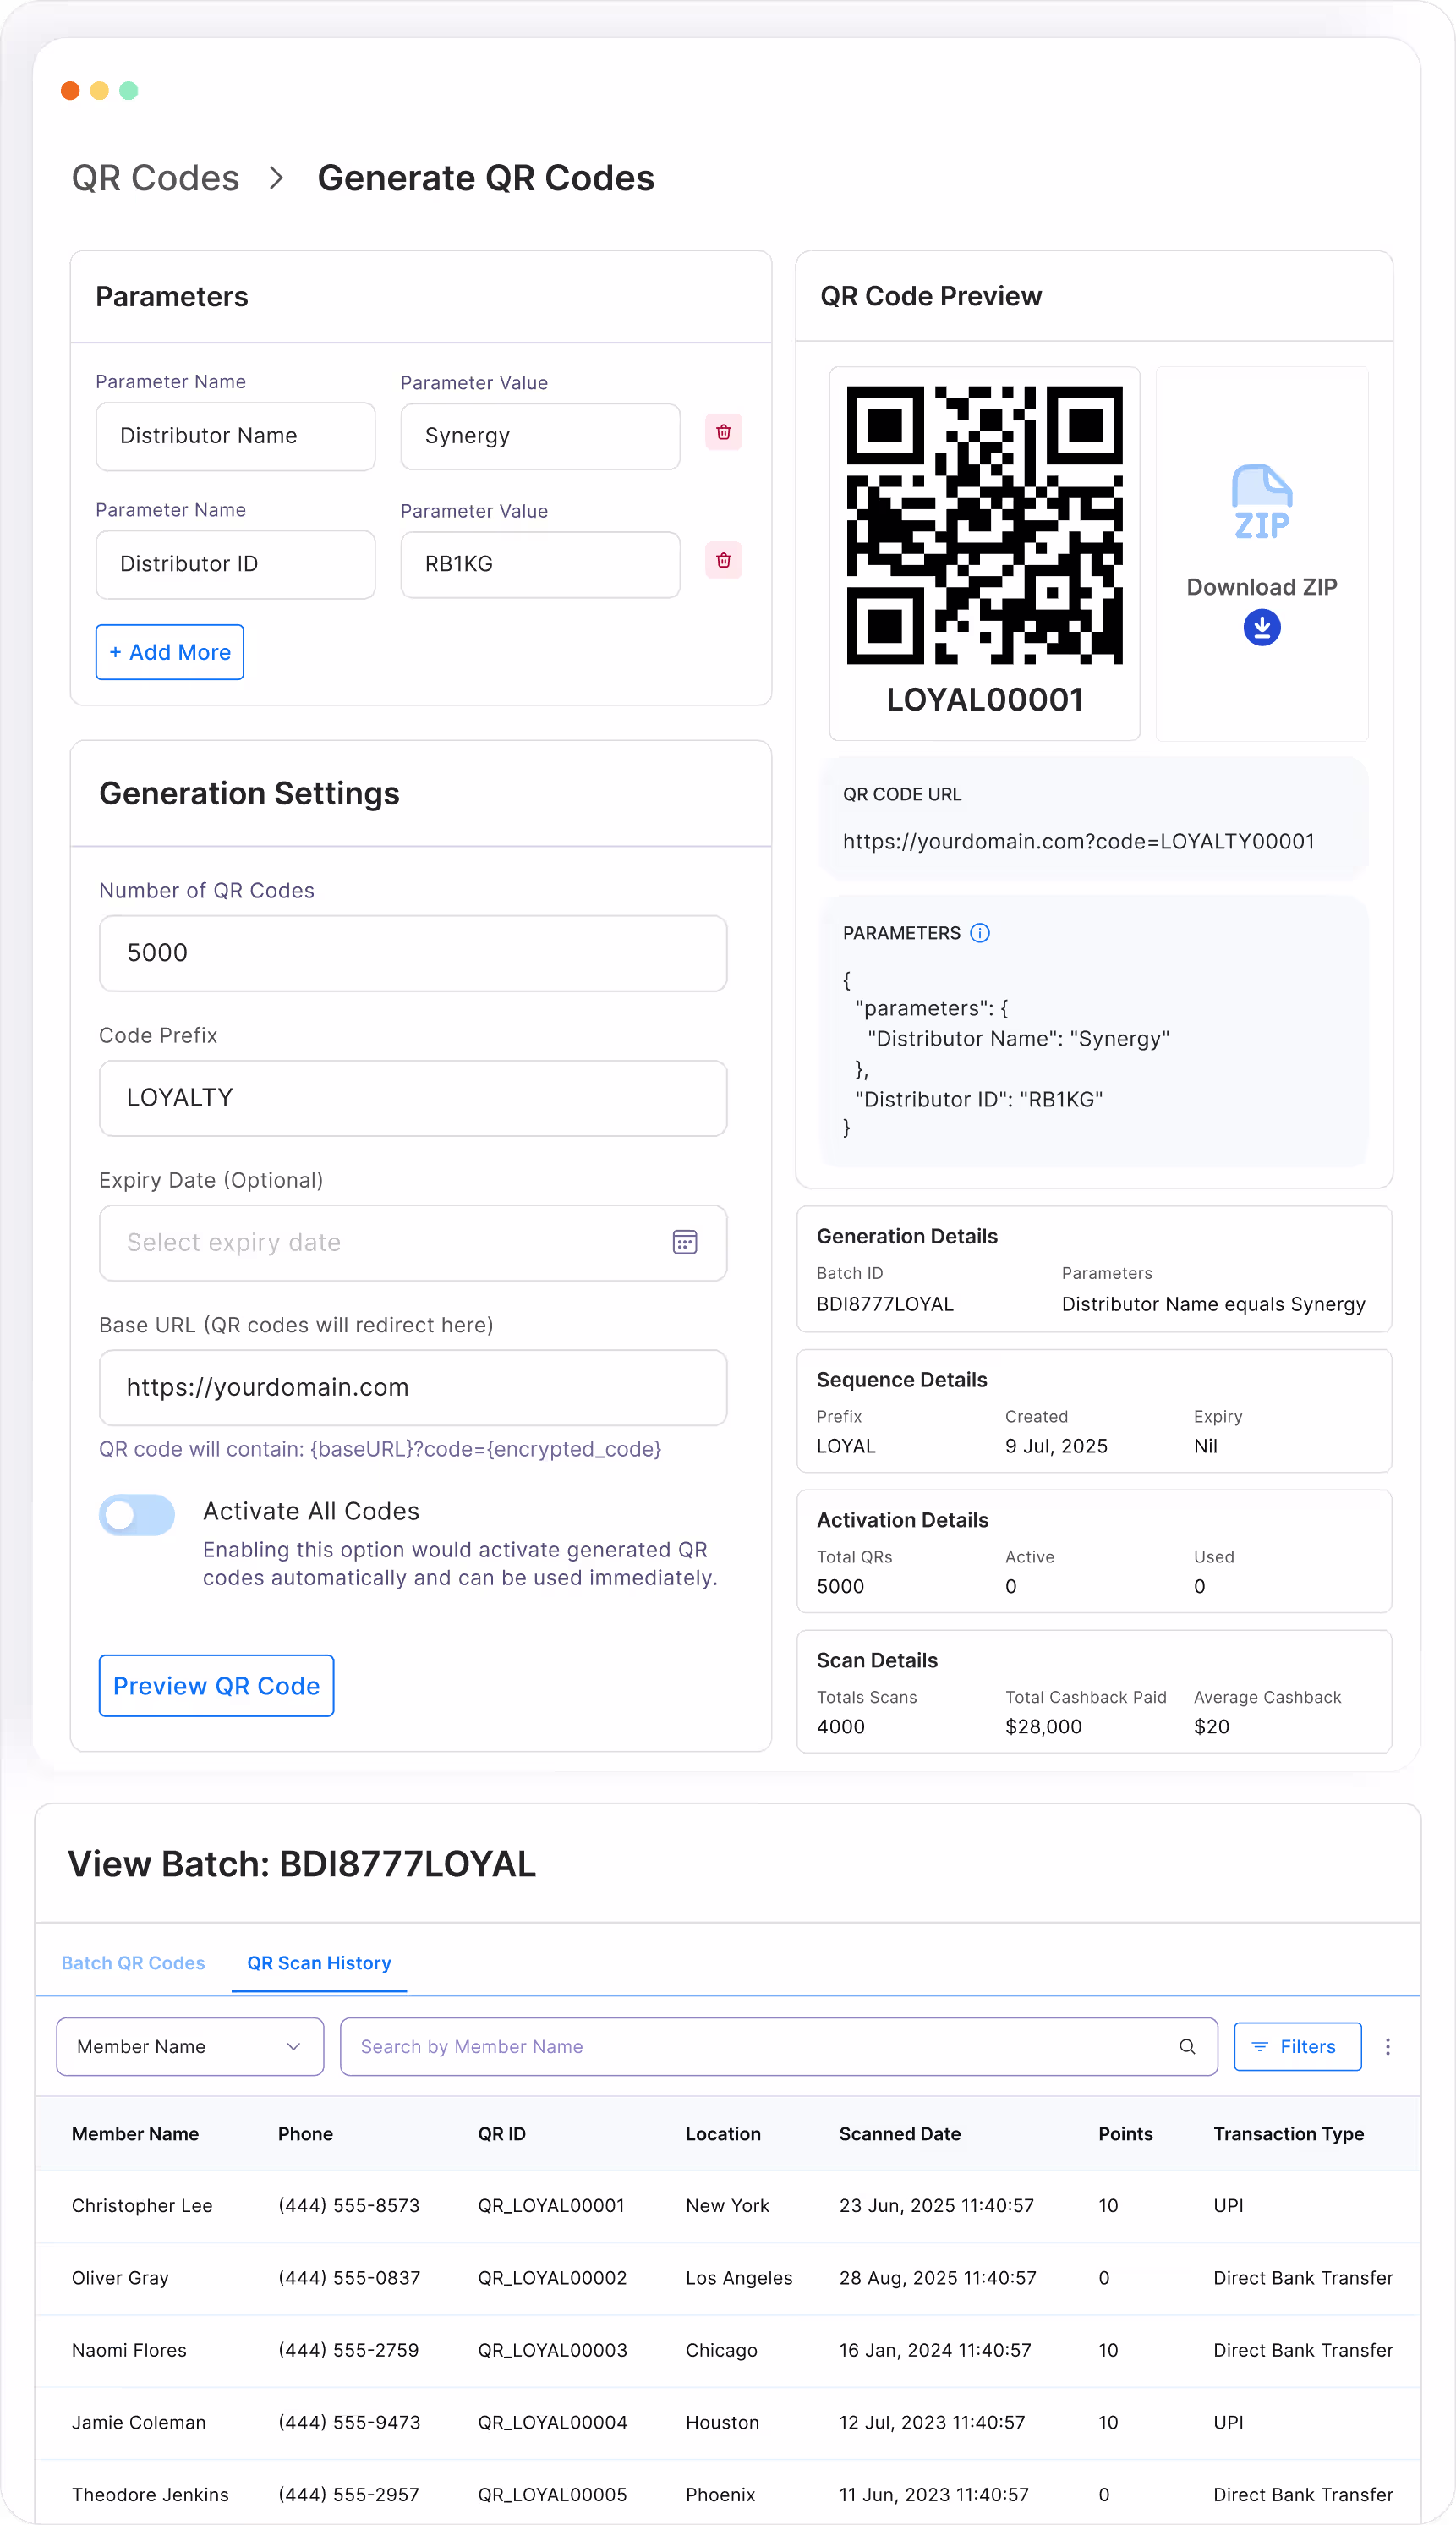The image size is (1456, 2525).
Task: Click the Average Cashback $20 value
Action: pos(1211,1726)
